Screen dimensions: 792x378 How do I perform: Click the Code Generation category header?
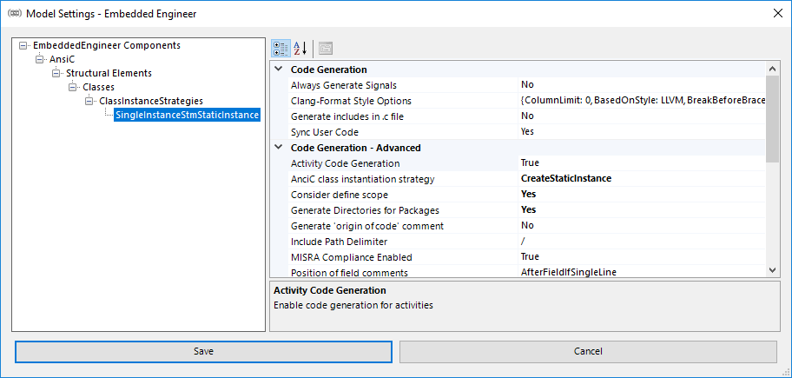tap(329, 70)
